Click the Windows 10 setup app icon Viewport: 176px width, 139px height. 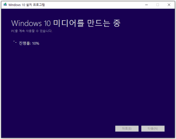tap(5, 5)
